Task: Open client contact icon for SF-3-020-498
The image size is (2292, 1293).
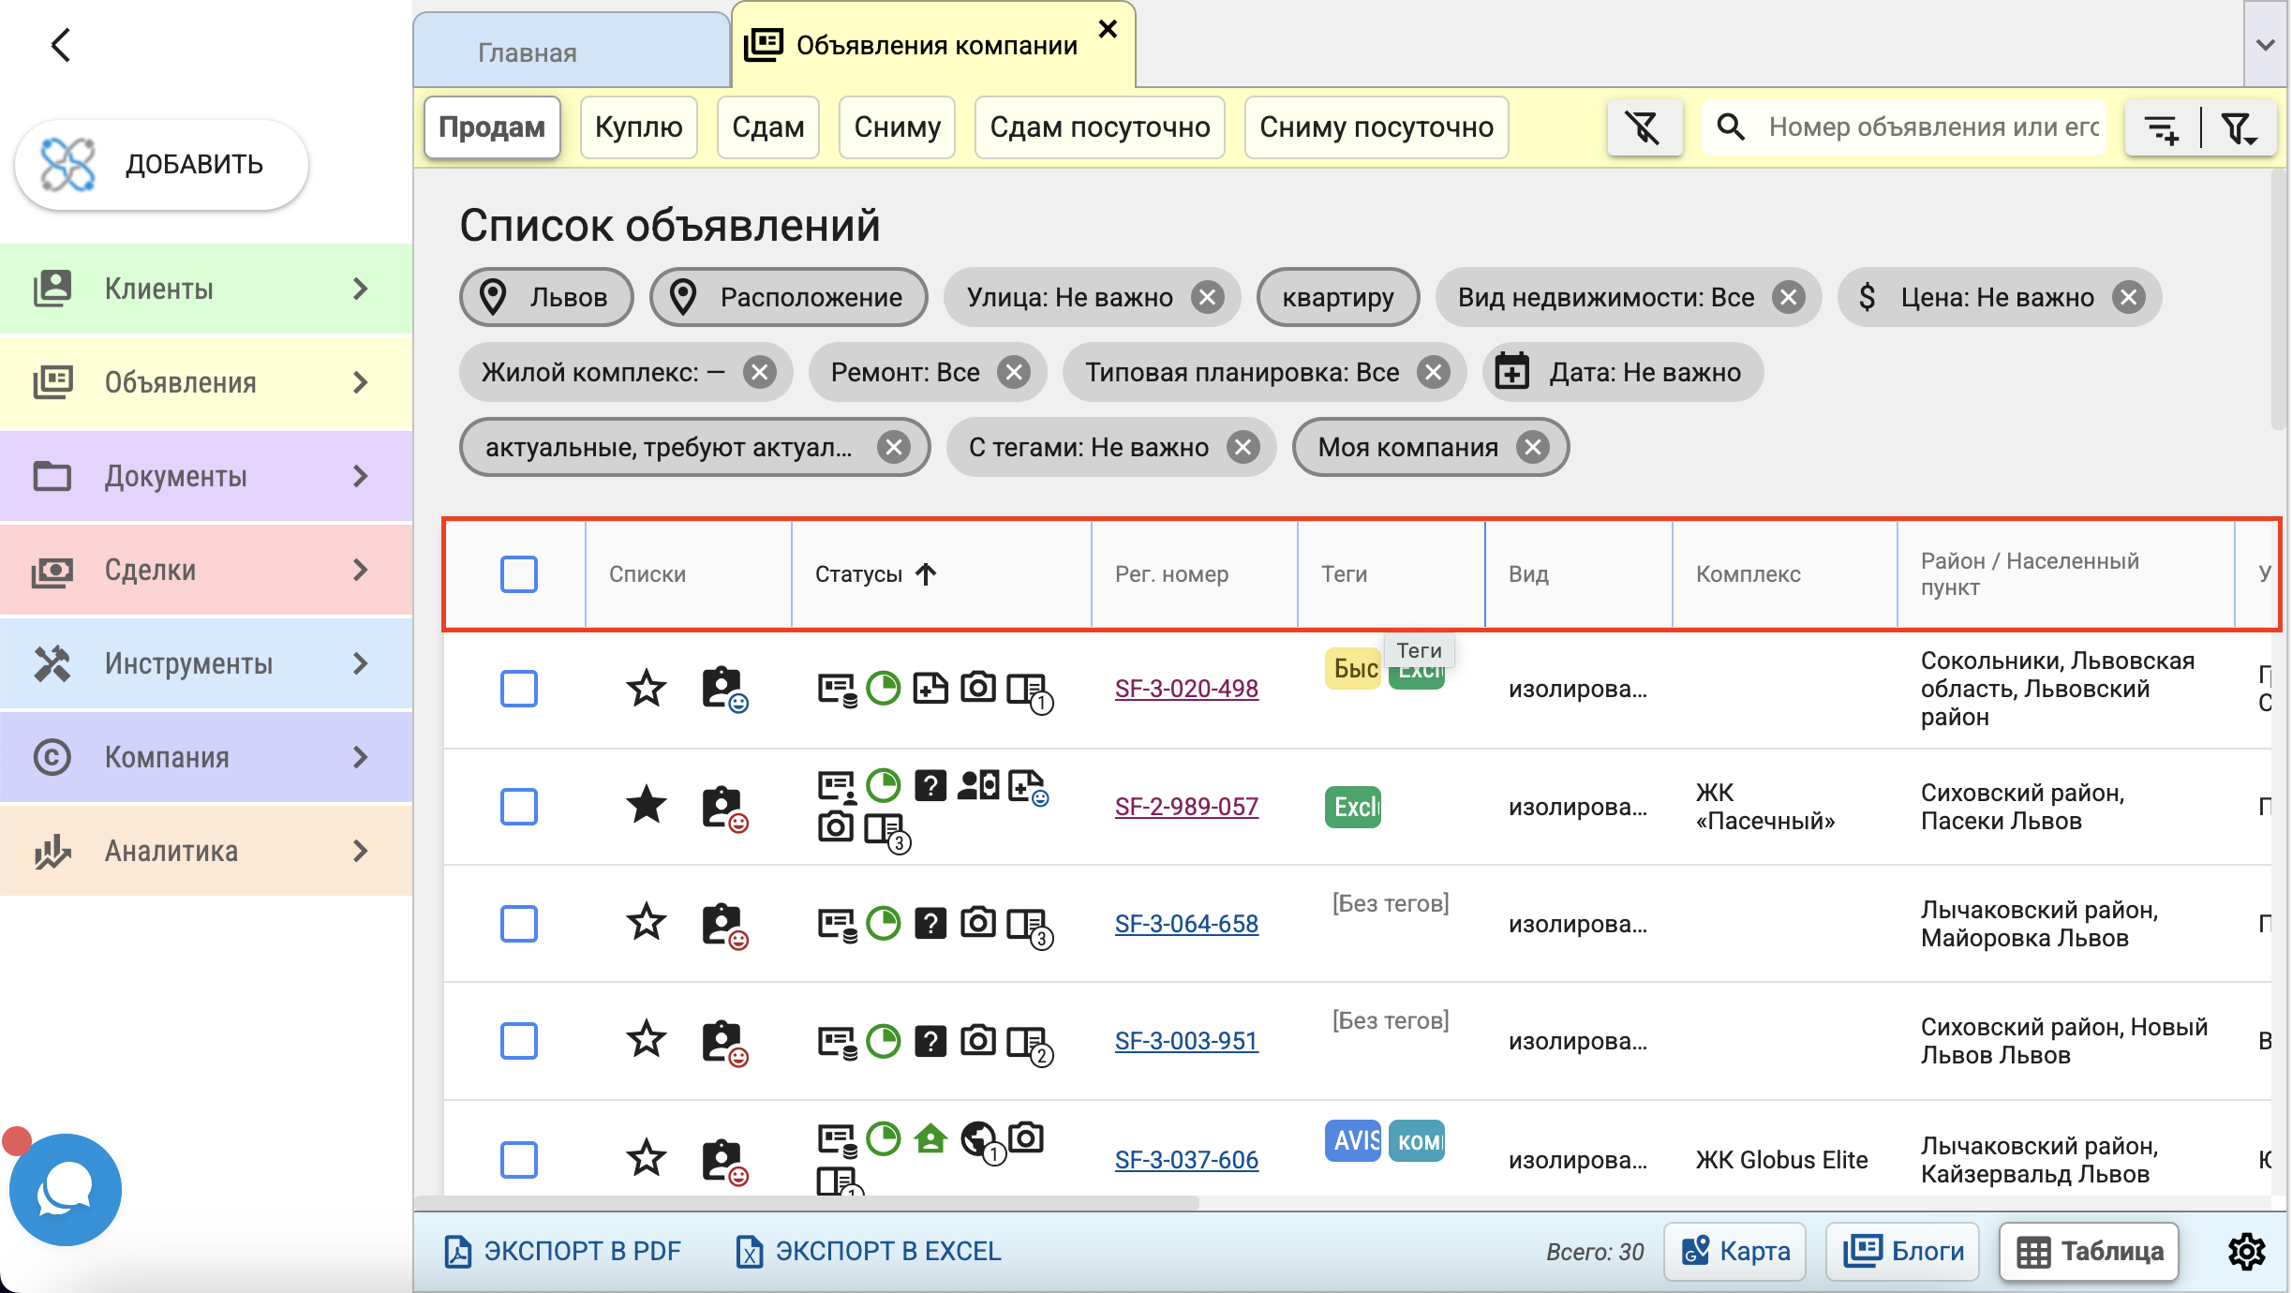Action: [724, 690]
